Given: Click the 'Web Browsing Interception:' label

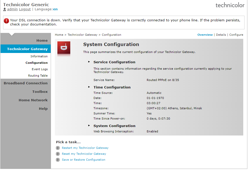Looking at the screenshot, I should [114, 131].
